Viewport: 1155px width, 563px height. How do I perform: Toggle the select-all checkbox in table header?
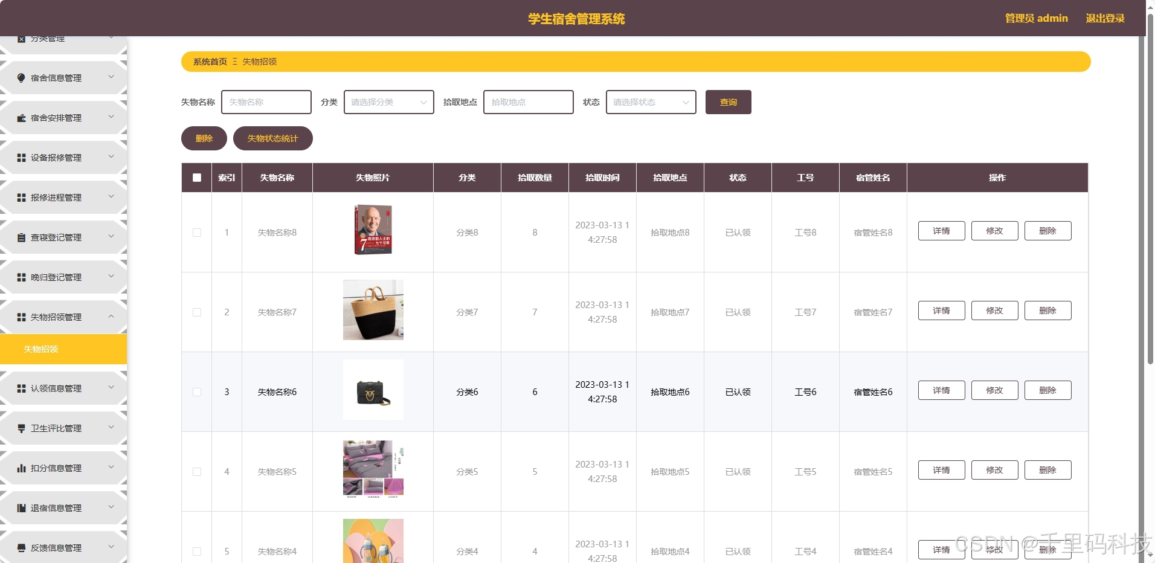click(197, 178)
